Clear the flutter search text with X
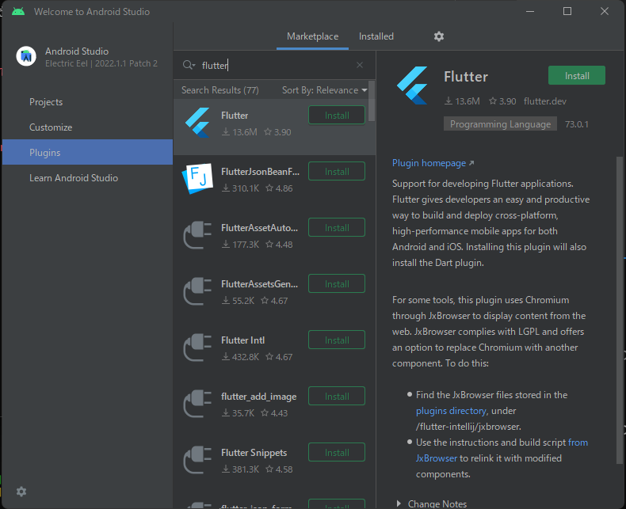626x509 pixels. click(x=360, y=65)
